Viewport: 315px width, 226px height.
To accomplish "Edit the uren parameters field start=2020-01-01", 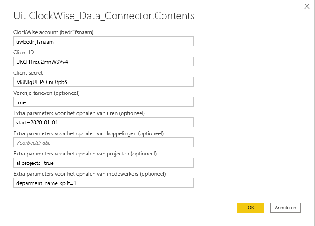I will [x=104, y=122].
